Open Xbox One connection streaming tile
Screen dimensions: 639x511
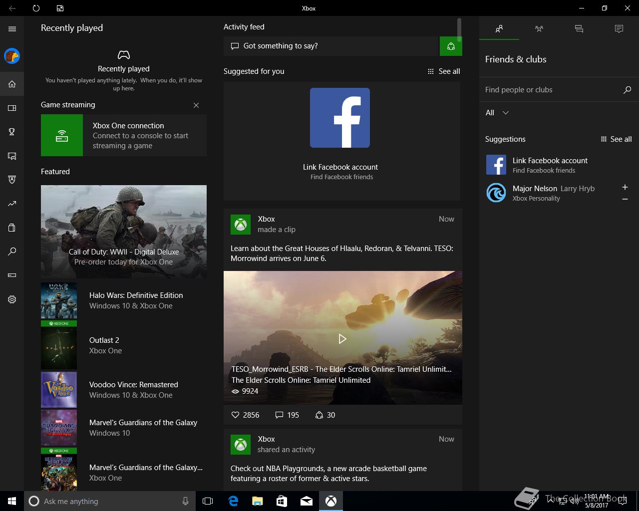(x=124, y=135)
